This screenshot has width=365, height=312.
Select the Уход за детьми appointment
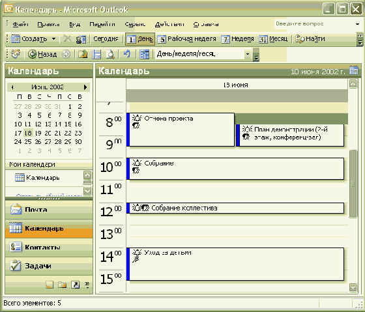click(x=235, y=264)
